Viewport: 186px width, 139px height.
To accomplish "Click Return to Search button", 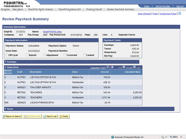I will tap(12, 116).
